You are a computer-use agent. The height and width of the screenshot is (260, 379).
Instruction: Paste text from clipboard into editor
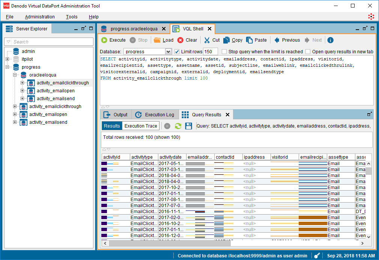pos(257,40)
